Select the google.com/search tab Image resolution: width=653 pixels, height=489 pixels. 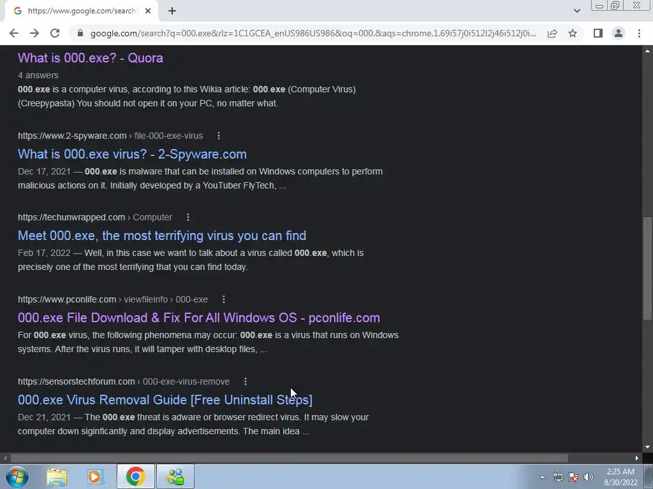[81, 11]
